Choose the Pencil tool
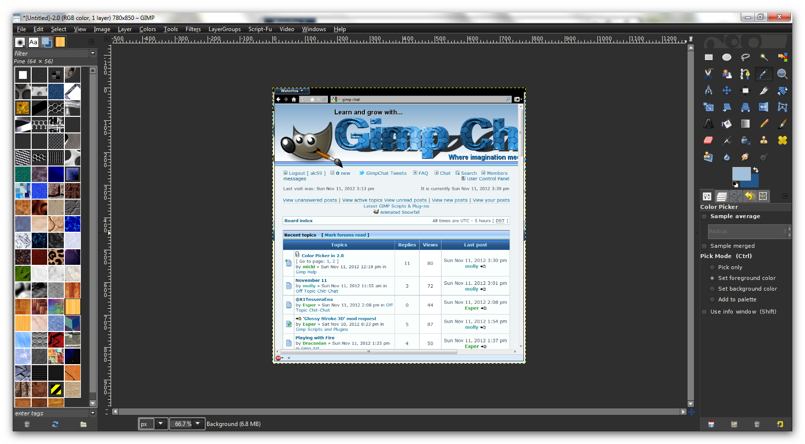The image size is (805, 444). click(764, 124)
